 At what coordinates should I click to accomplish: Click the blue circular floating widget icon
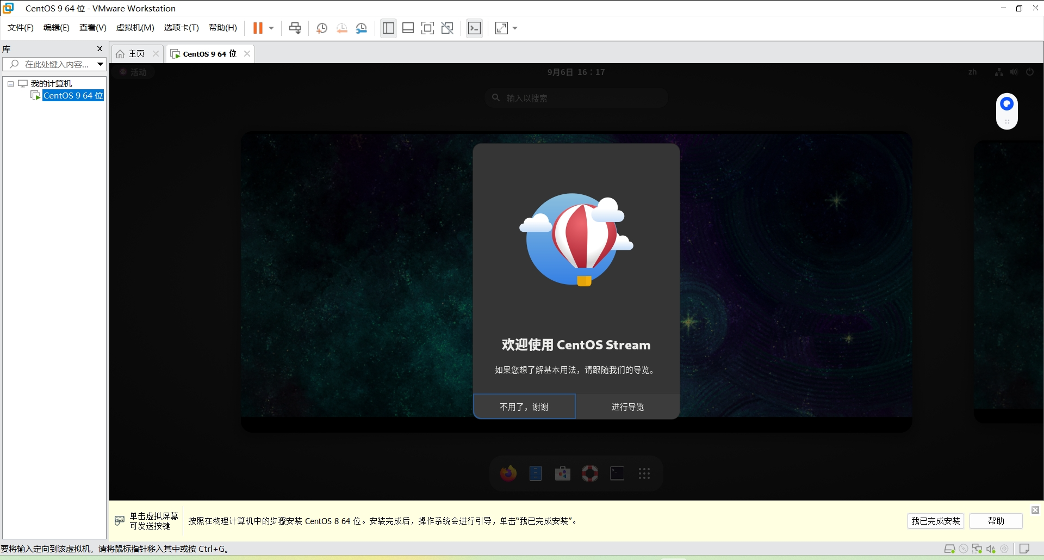[1007, 103]
